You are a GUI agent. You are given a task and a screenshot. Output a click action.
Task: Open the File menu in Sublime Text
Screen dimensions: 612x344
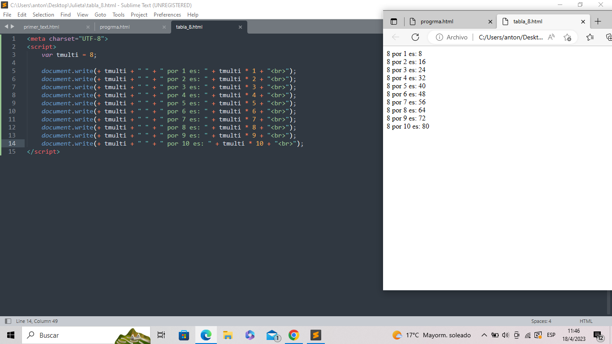point(7,15)
